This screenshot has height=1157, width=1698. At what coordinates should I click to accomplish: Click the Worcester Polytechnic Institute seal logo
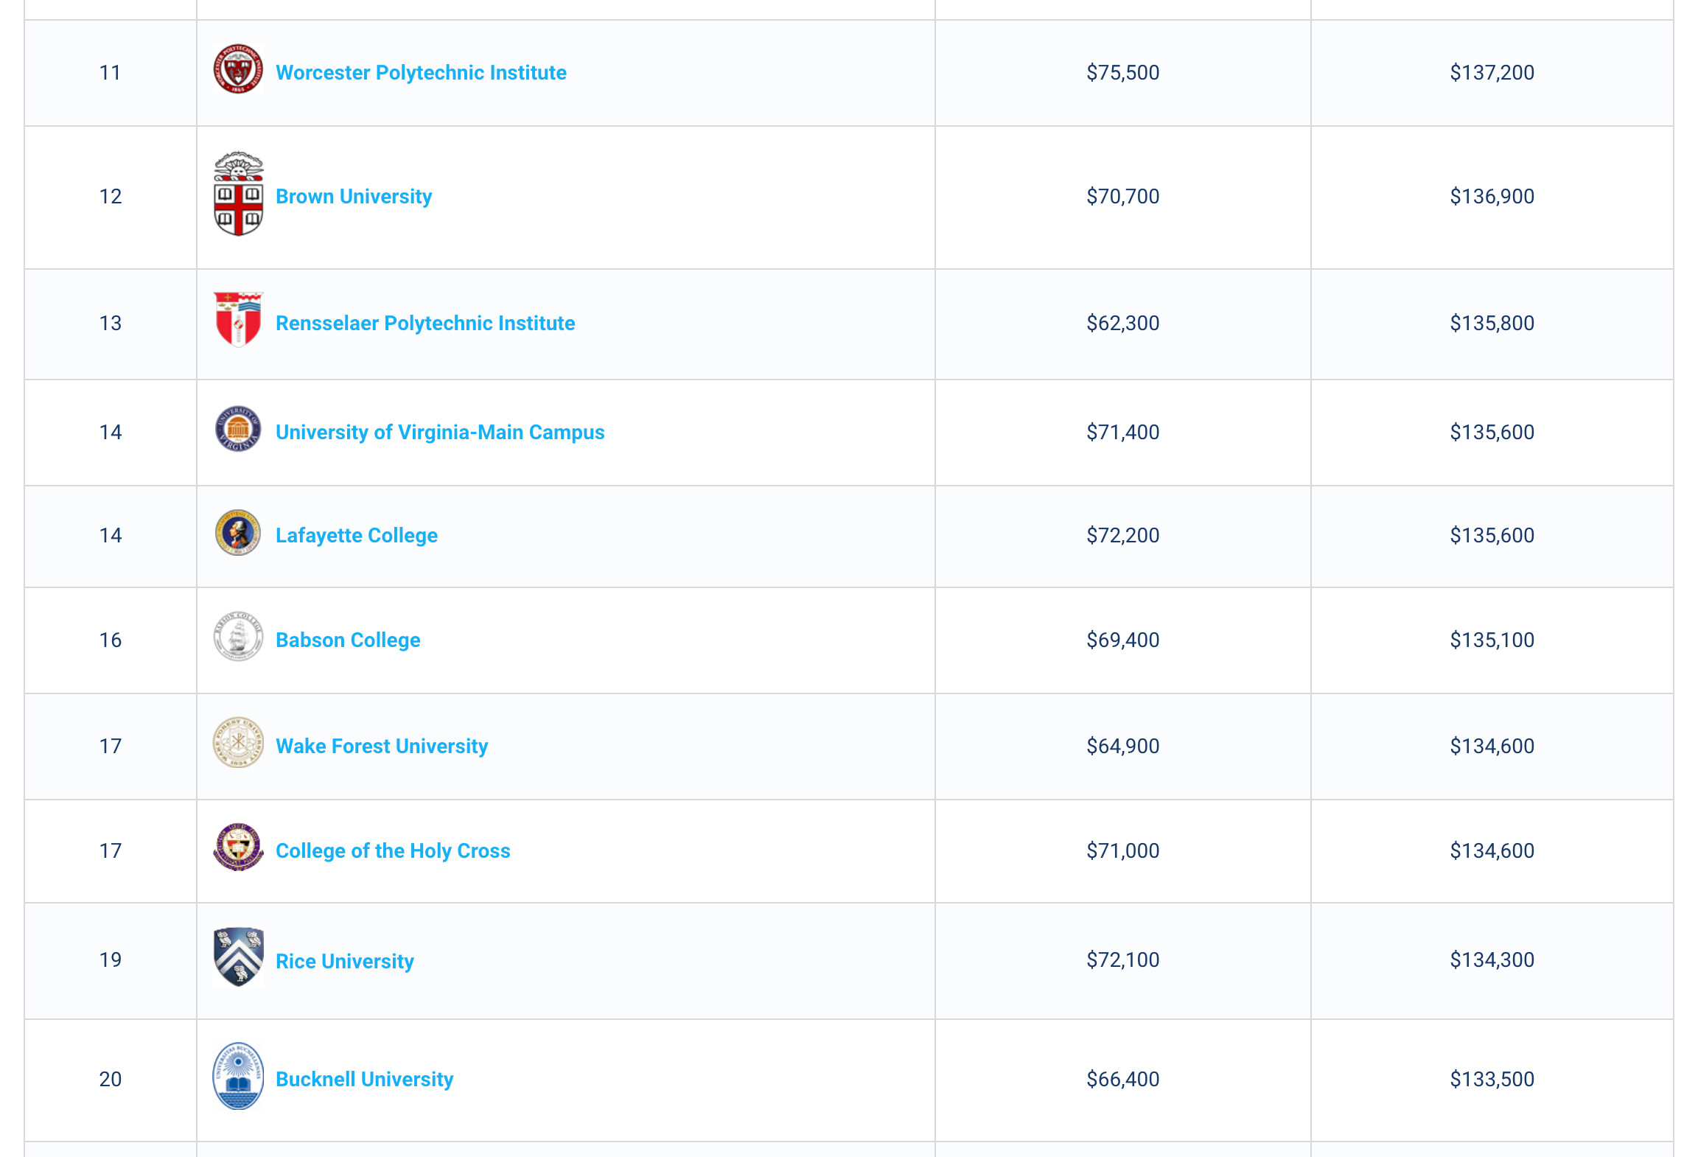[238, 69]
